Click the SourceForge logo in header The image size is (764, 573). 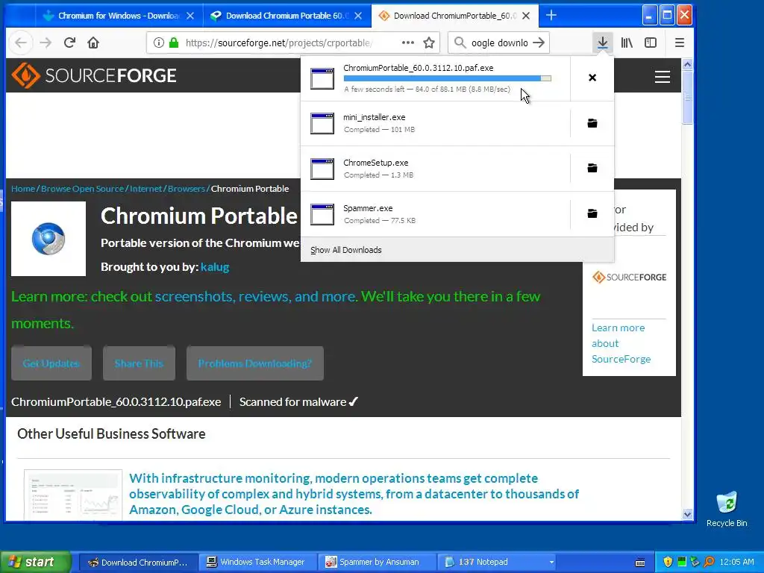pos(93,75)
